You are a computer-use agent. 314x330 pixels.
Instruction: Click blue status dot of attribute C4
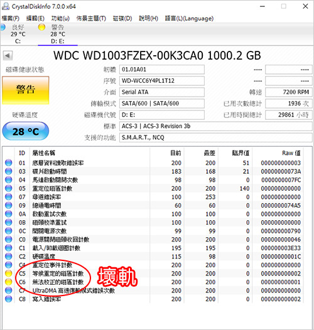tap(8, 265)
